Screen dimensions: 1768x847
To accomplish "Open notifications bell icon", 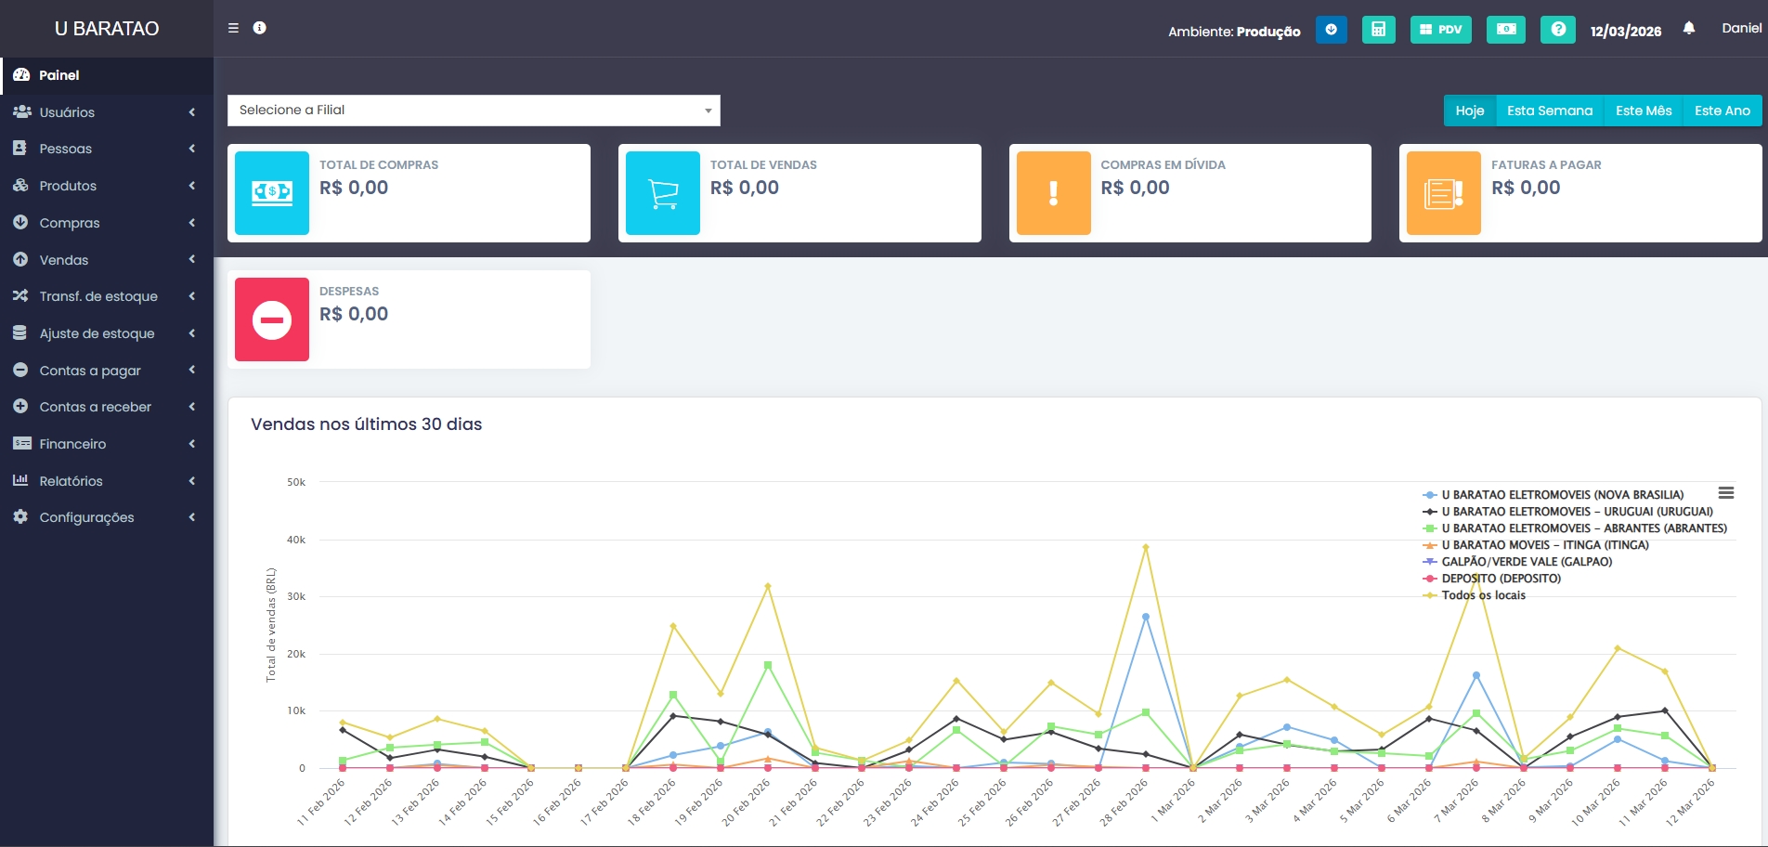I will coord(1689,28).
